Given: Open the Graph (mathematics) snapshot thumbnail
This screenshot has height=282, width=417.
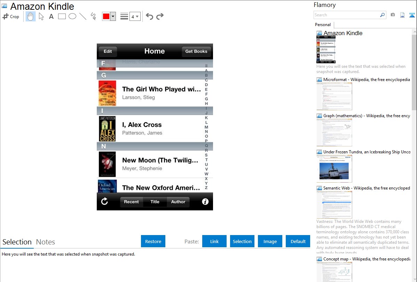Looking at the screenshot, I should [334, 132].
